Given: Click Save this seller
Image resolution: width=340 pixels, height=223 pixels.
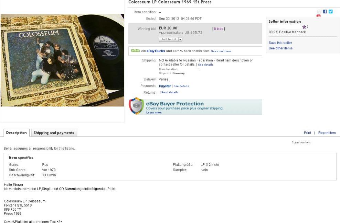Looking at the screenshot, I should (x=280, y=43).
